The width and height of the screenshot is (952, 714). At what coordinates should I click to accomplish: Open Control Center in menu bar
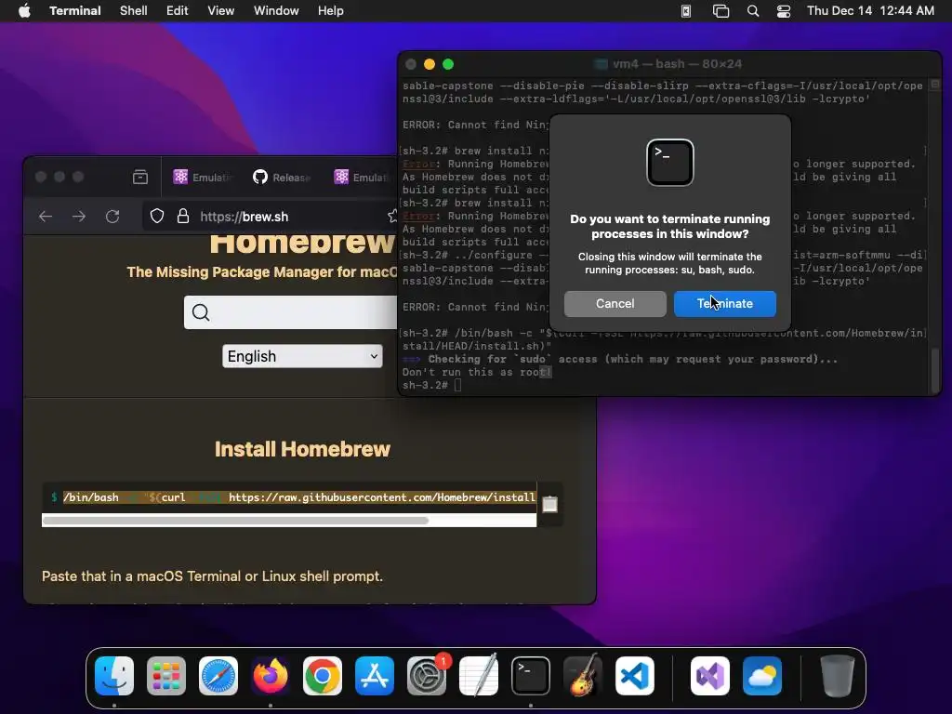784,11
